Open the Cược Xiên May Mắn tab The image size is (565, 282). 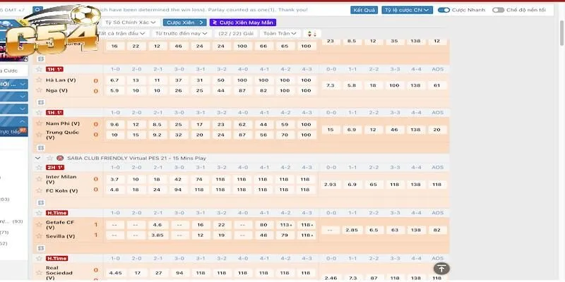click(242, 22)
